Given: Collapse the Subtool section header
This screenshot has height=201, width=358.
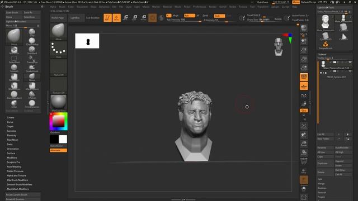Looking at the screenshot, I should pos(322,55).
